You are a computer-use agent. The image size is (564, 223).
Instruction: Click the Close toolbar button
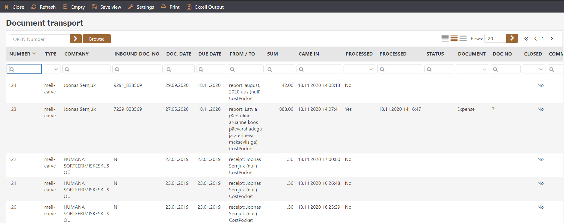pos(14,7)
